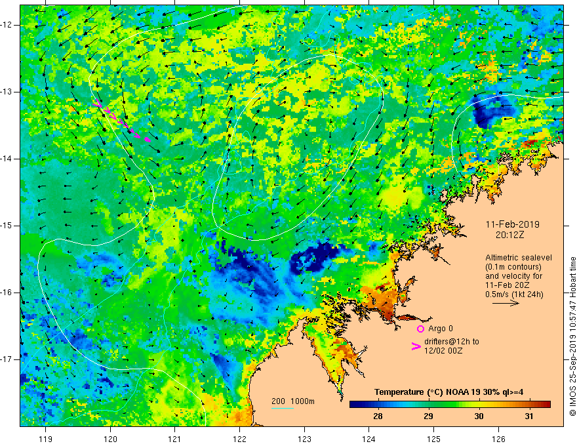Click the latitude -13 axis label
This screenshot has width=577, height=446.
(7, 92)
